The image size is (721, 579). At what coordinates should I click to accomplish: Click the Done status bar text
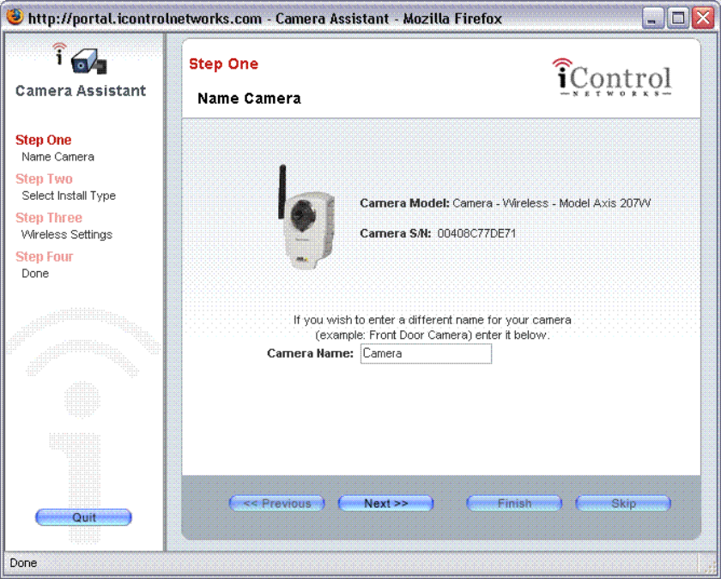point(23,563)
